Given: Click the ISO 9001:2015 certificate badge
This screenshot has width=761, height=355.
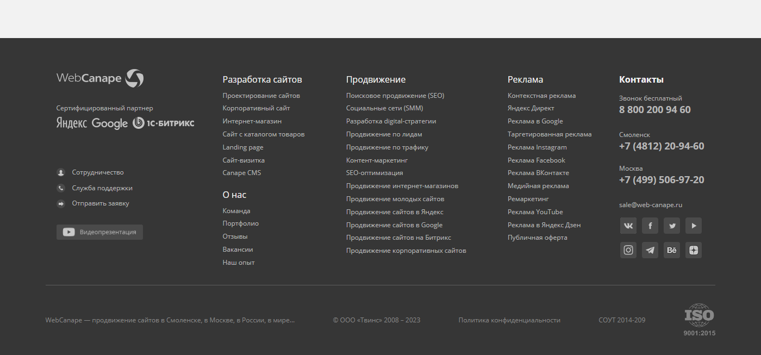Looking at the screenshot, I should pyautogui.click(x=699, y=320).
